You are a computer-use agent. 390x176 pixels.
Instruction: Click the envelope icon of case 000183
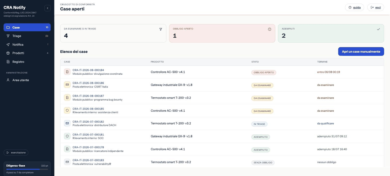click(67, 162)
